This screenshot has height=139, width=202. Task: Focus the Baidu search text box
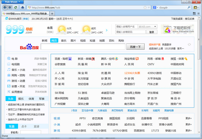pos(83,47)
